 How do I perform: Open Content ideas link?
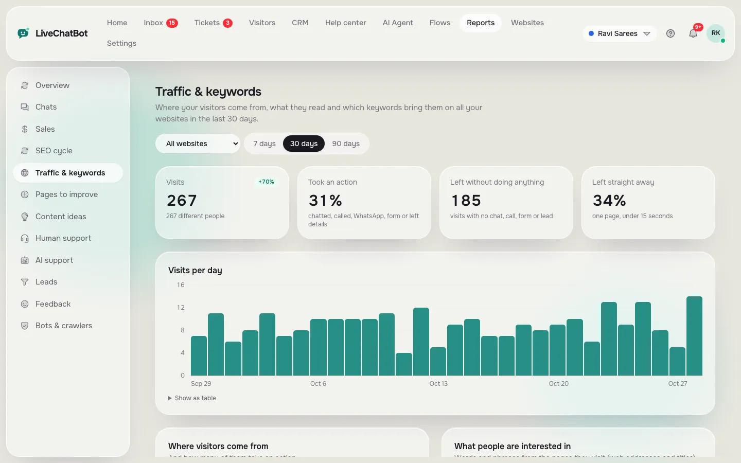(x=68, y=217)
